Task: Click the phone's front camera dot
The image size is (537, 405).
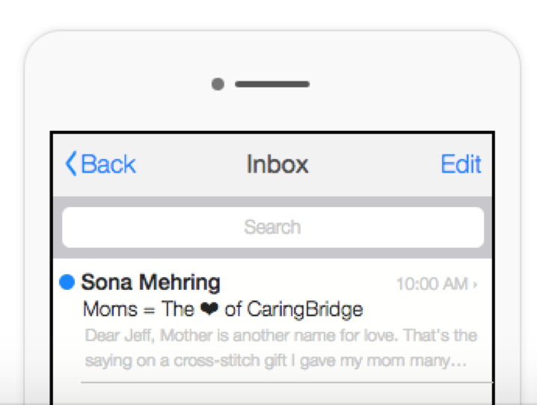Action: tap(218, 84)
